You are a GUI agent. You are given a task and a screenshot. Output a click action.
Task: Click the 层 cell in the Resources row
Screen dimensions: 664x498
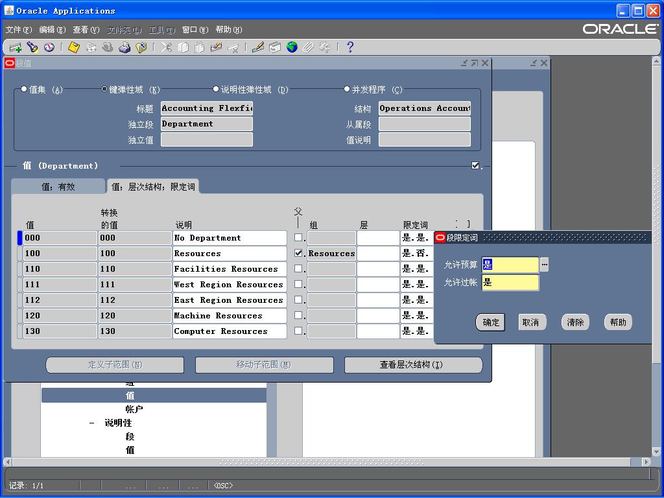[378, 254]
